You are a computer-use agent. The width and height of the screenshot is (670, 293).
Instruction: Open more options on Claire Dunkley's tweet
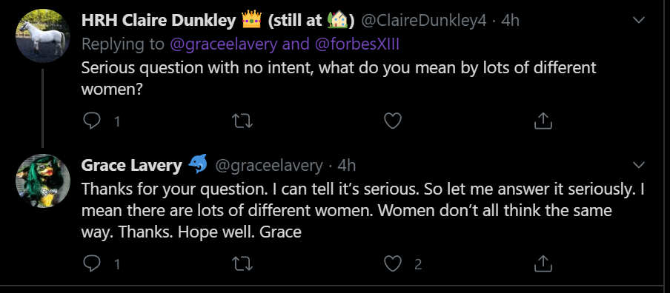638,20
